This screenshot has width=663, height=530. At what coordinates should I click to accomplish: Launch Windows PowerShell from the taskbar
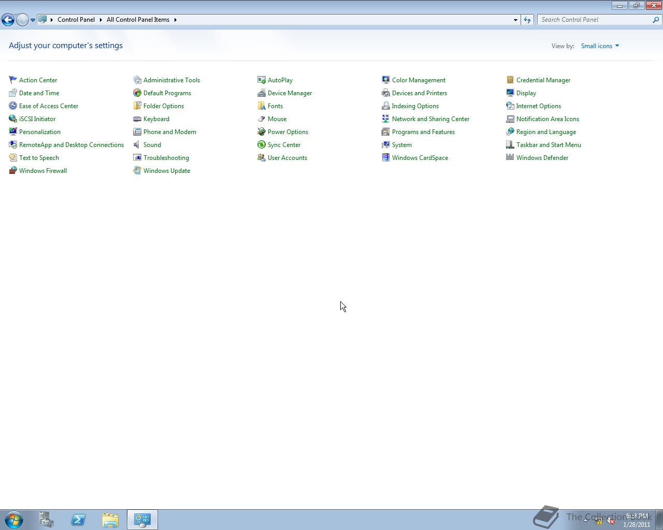tap(78, 520)
